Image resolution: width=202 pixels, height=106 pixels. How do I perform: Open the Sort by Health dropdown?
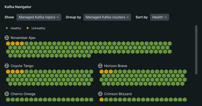click(160, 17)
